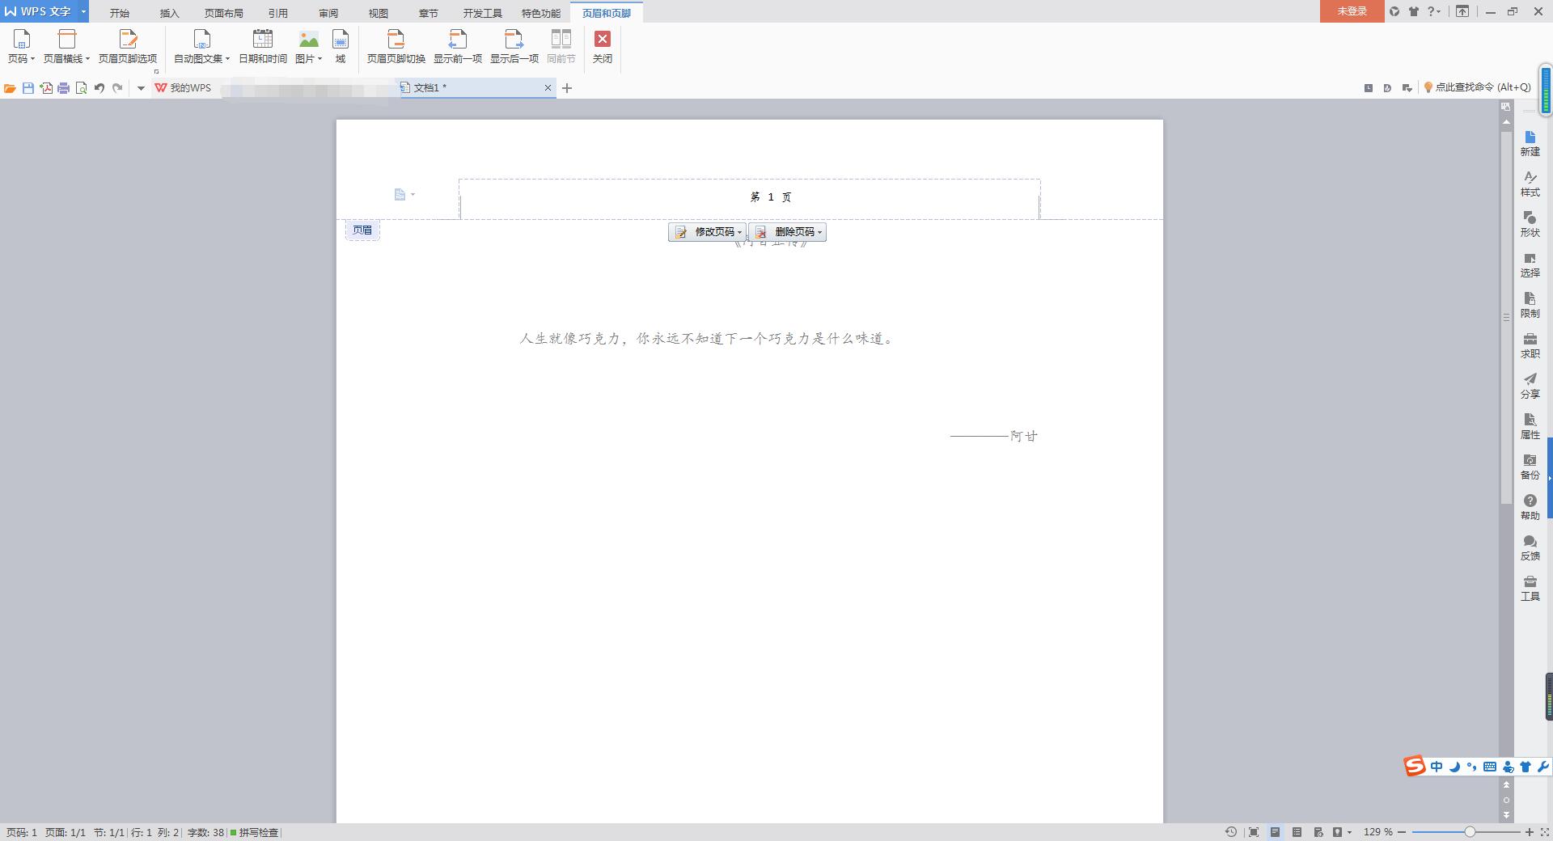Click the 页眉 header label tag
Viewport: 1553px width, 841px height.
pyautogui.click(x=362, y=230)
